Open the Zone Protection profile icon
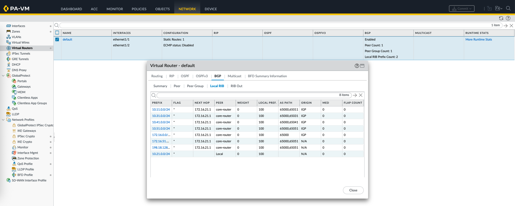 pyautogui.click(x=14, y=158)
